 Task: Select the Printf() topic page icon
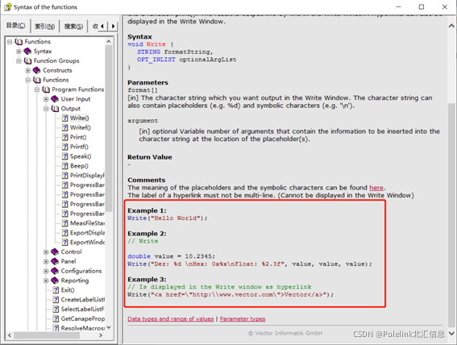click(65, 147)
